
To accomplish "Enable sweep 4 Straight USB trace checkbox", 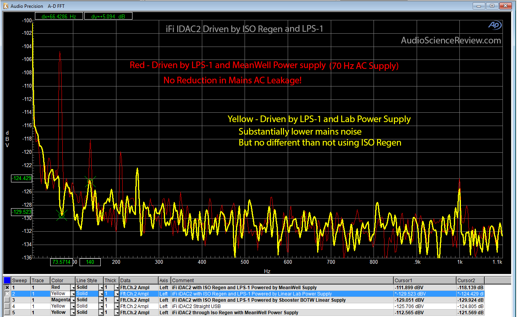I will tap(7, 306).
